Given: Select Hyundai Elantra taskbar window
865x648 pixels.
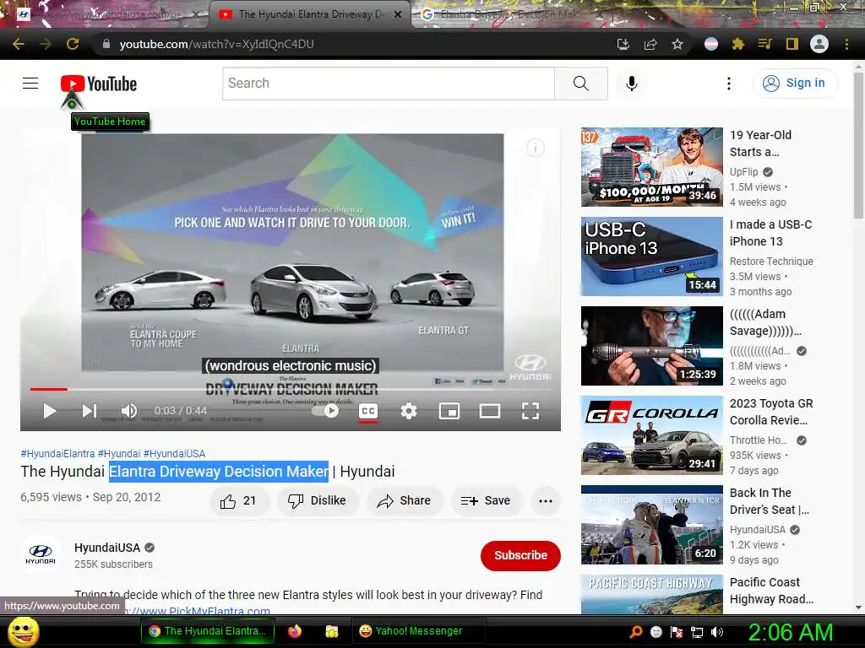Looking at the screenshot, I should pyautogui.click(x=209, y=631).
